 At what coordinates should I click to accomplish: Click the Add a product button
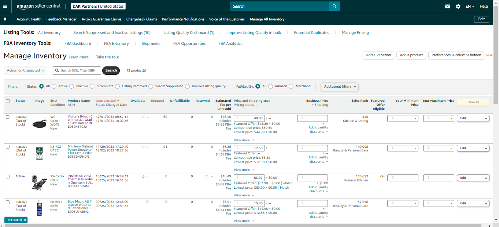click(411, 55)
